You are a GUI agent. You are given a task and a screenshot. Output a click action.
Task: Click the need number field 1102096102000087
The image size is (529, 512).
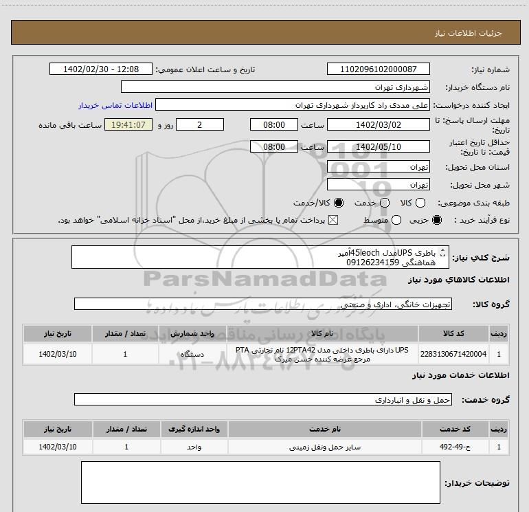(378, 69)
